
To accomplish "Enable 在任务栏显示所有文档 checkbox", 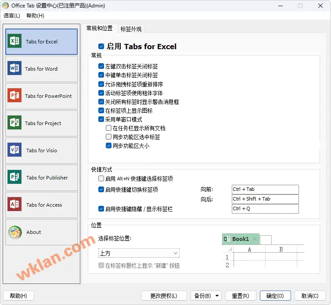I will tap(108, 128).
